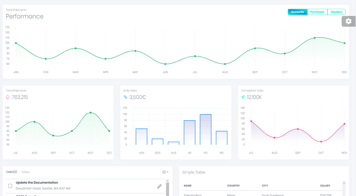The width and height of the screenshot is (356, 196).
Task: Click the bell icon beside 763,215
Action: pos(8,97)
